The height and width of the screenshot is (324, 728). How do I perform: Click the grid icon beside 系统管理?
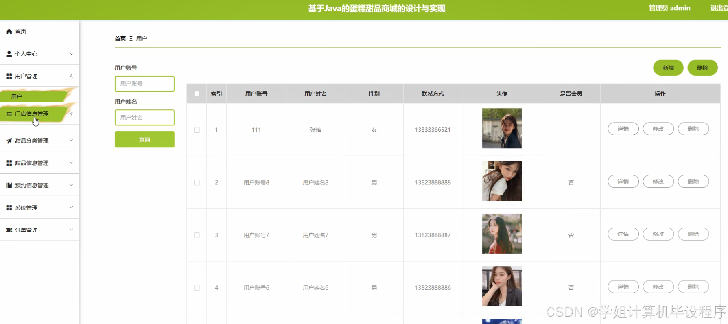click(x=9, y=208)
